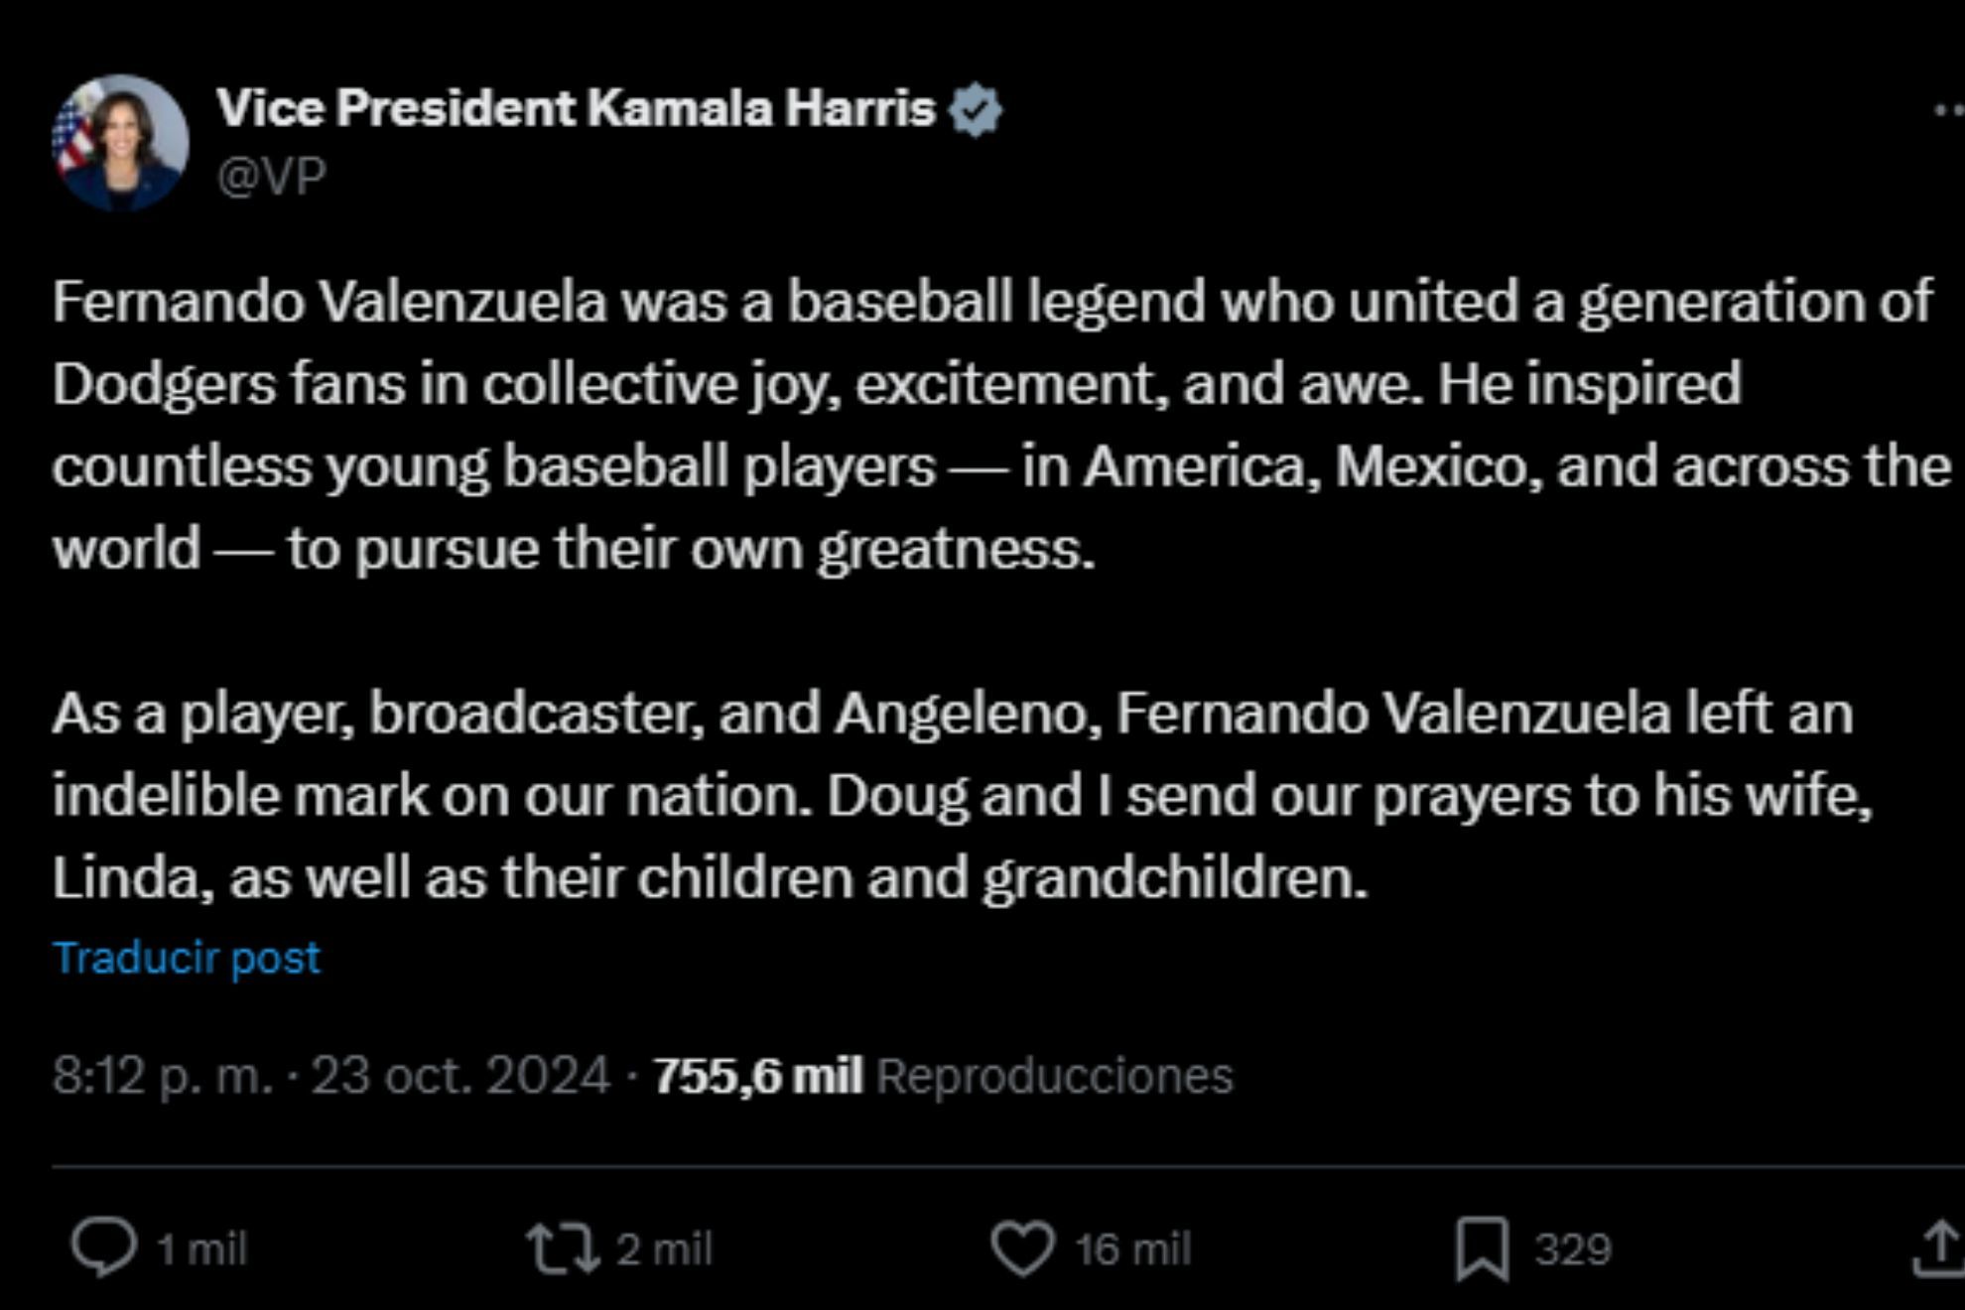Click the reply speech bubble icon
Viewport: 1965px width, 1310px height.
point(103,1246)
